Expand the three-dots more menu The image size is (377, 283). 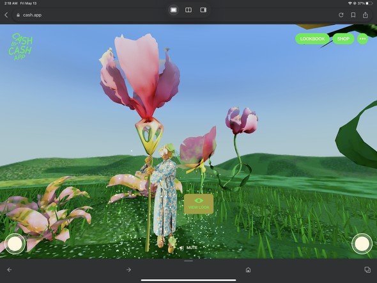click(x=362, y=39)
